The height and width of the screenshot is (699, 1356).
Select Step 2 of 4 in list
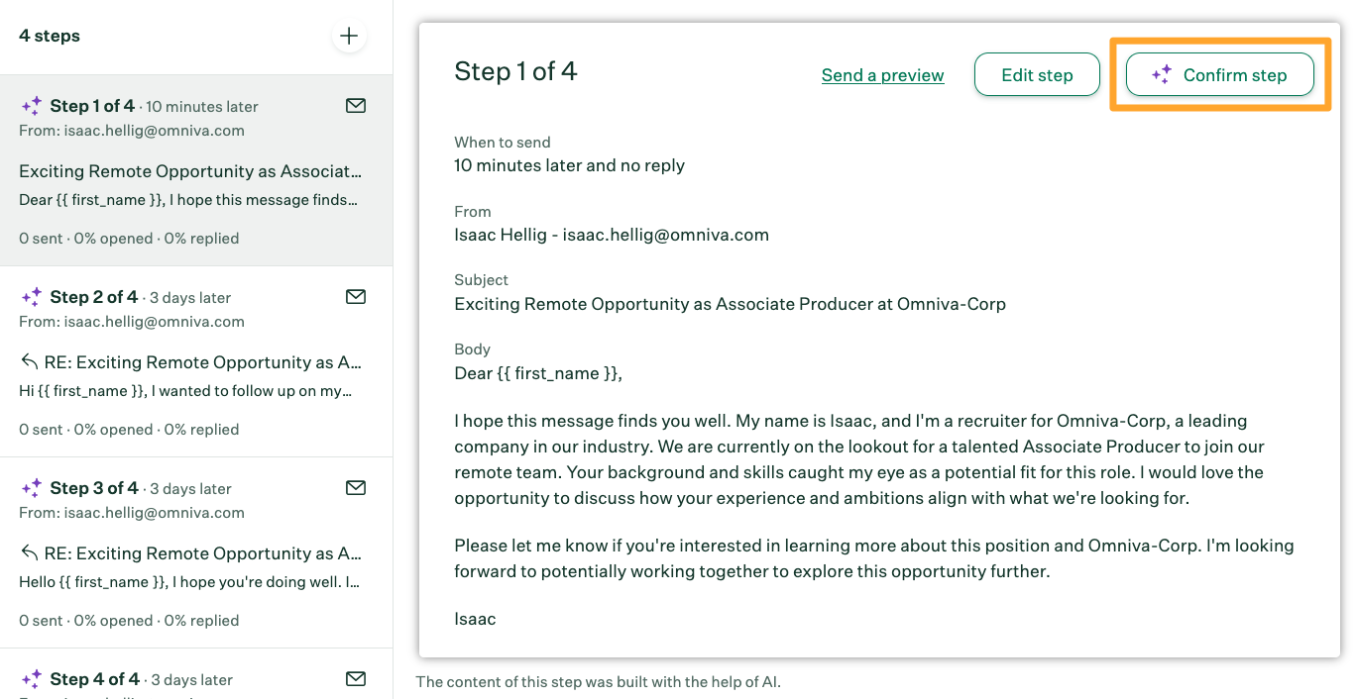(x=93, y=297)
